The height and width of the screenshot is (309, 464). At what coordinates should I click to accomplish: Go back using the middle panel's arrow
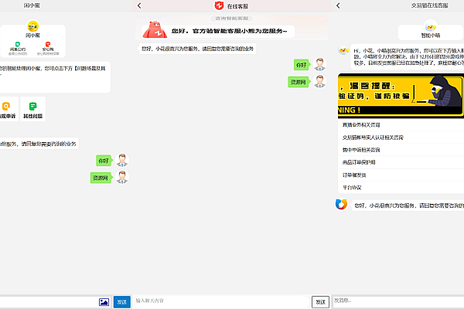[139, 5]
